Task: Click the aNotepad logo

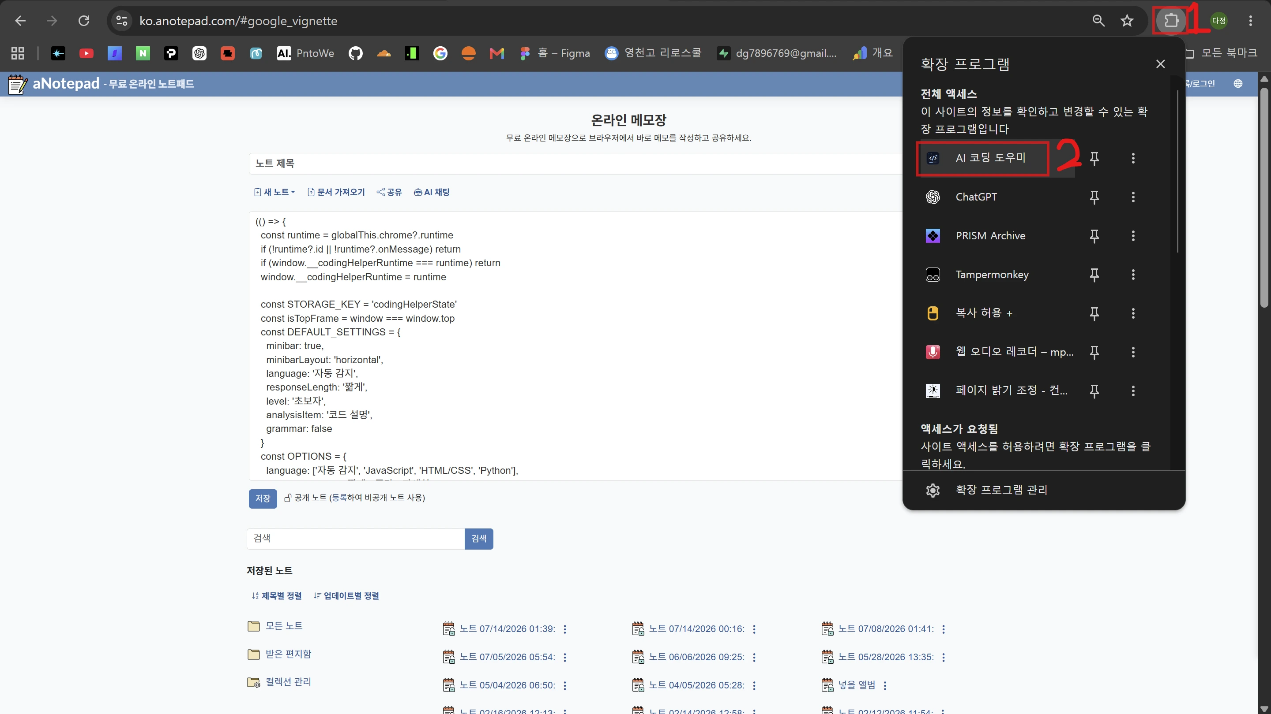Action: coord(54,84)
